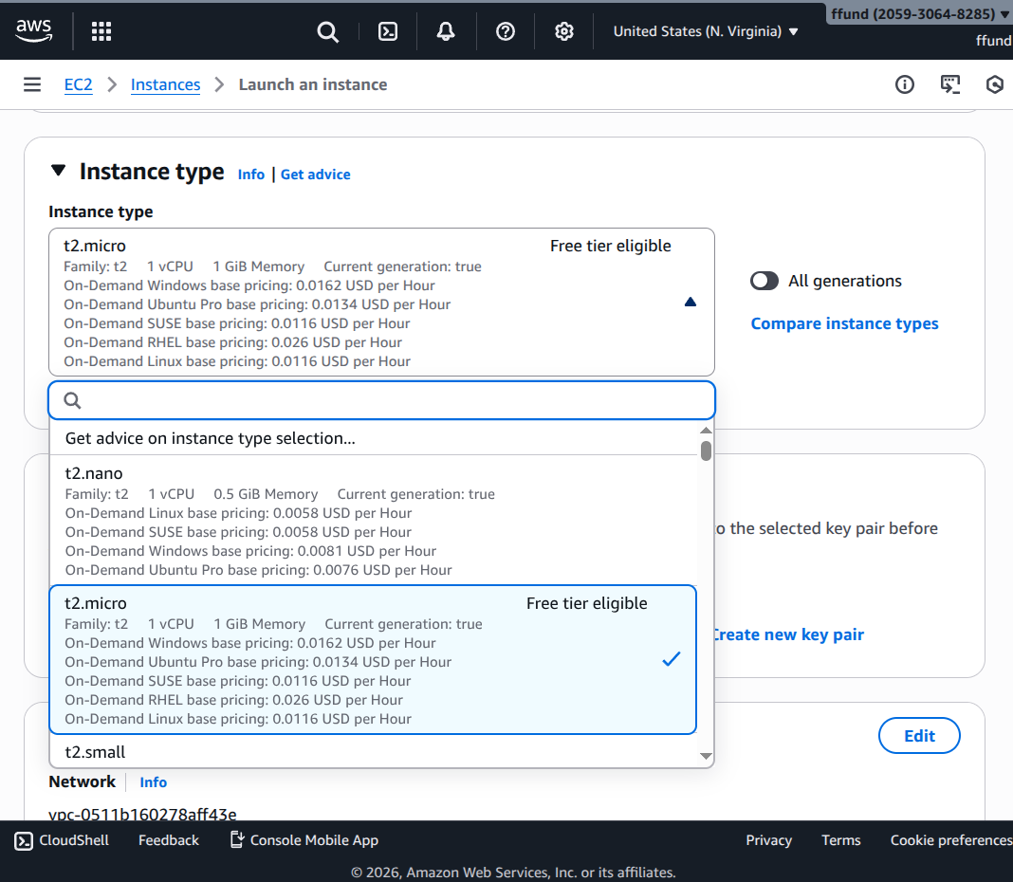Screen dimensions: 1013x882
Task: Click the search magnifier in top bar
Action: pyautogui.click(x=327, y=31)
